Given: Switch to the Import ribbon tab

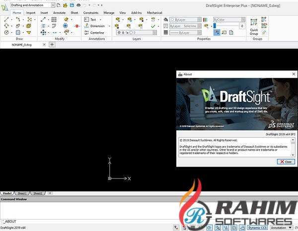Looking at the screenshot, I should [31, 13].
